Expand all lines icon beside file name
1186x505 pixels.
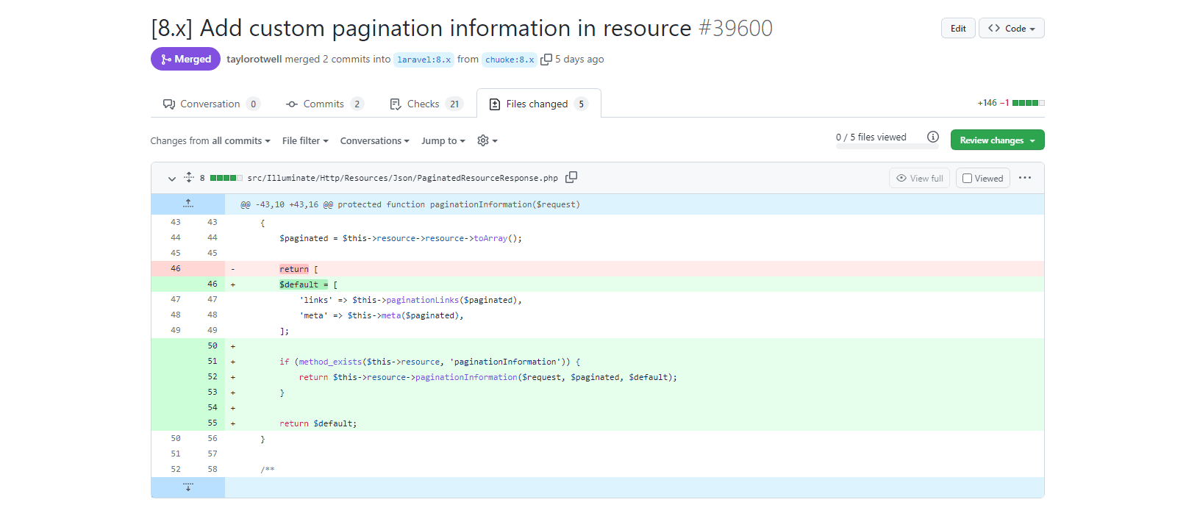point(189,177)
